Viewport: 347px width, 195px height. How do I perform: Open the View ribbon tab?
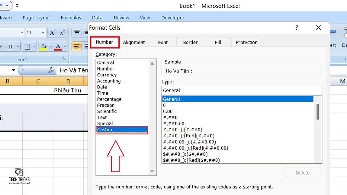click(145, 18)
